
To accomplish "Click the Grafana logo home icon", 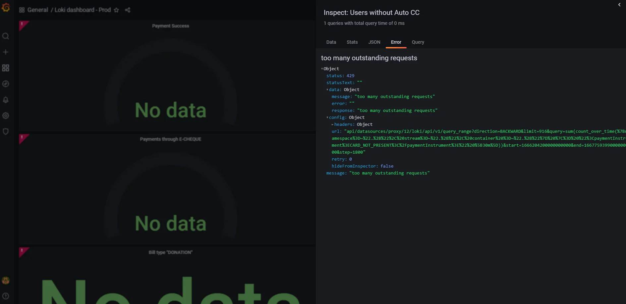I will pyautogui.click(x=6, y=7).
